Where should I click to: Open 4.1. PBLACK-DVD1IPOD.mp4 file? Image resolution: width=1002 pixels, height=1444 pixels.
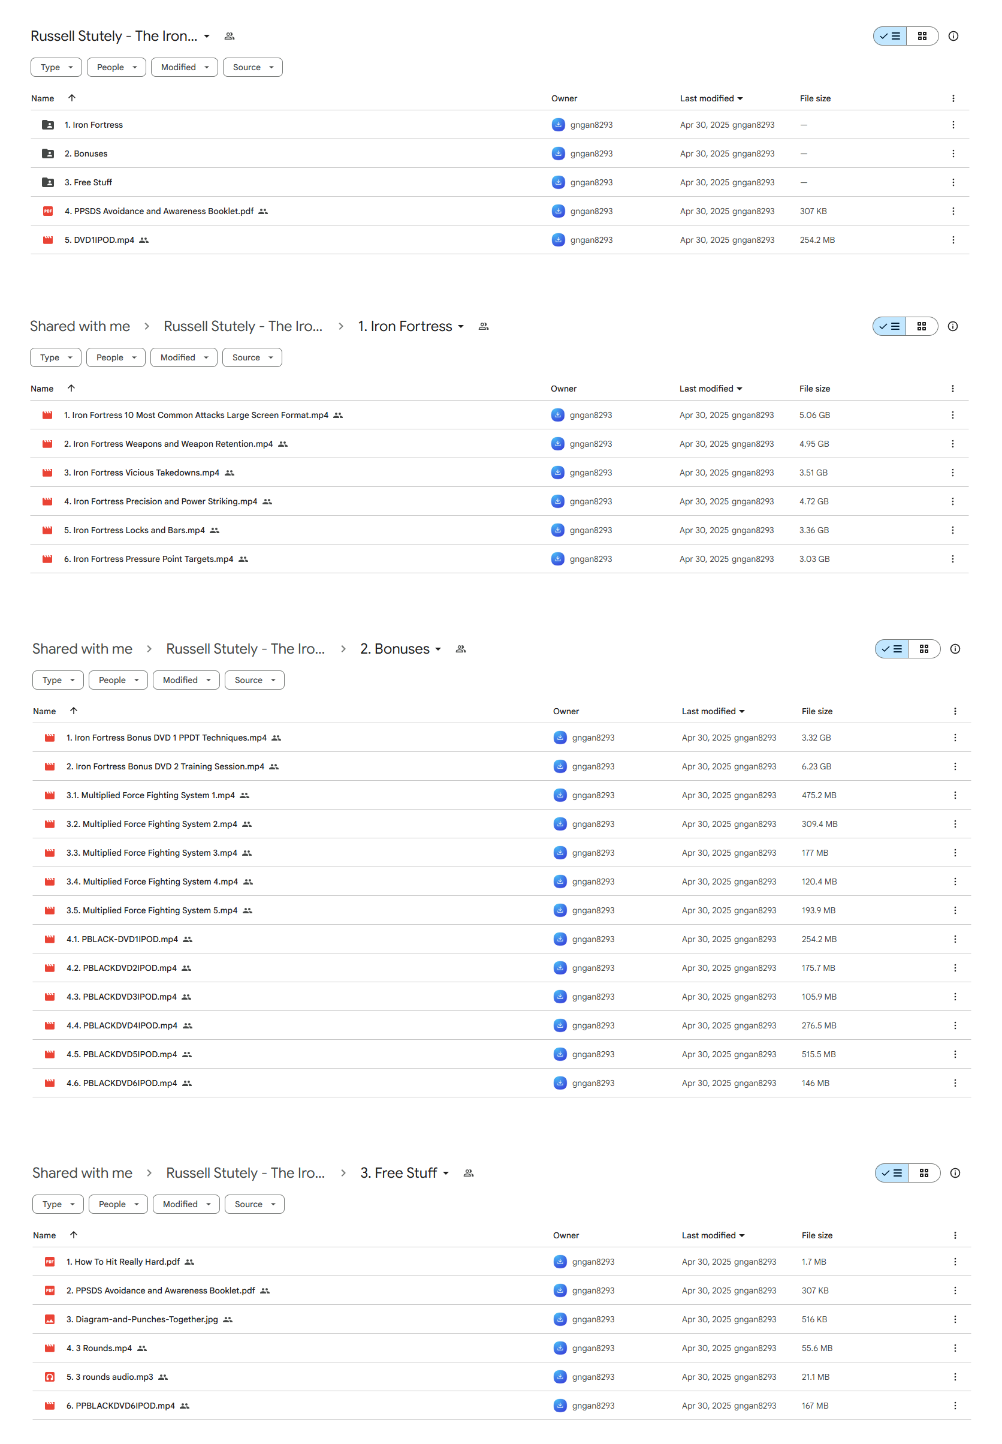122,940
